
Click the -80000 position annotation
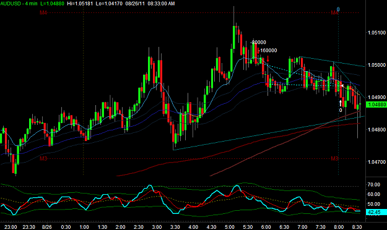click(x=258, y=43)
